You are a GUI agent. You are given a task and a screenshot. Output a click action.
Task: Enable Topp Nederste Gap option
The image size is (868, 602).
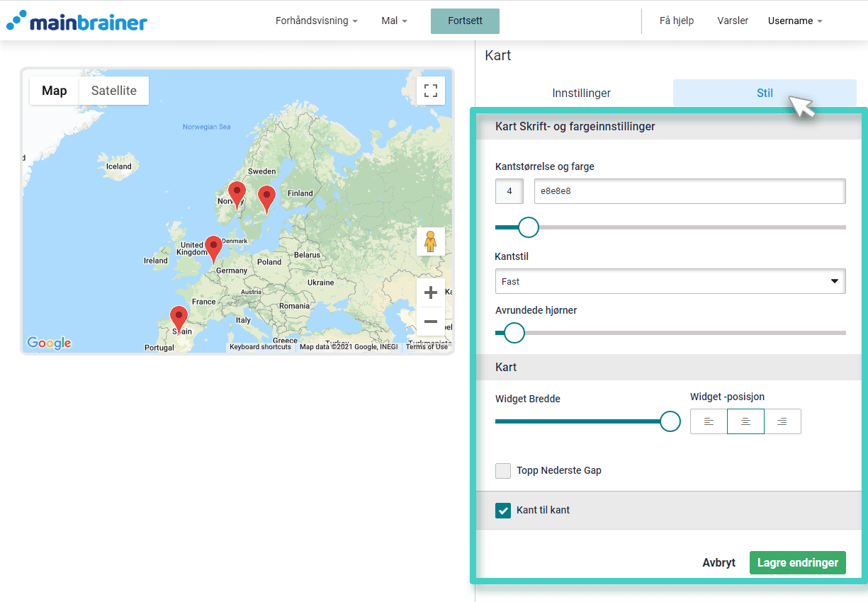pos(503,470)
